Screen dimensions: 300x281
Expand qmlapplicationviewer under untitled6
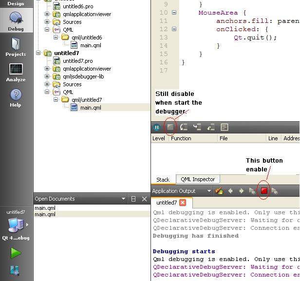point(47,14)
